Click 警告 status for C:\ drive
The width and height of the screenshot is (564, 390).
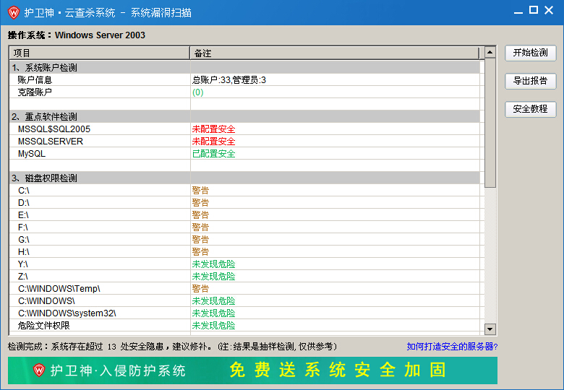[200, 191]
